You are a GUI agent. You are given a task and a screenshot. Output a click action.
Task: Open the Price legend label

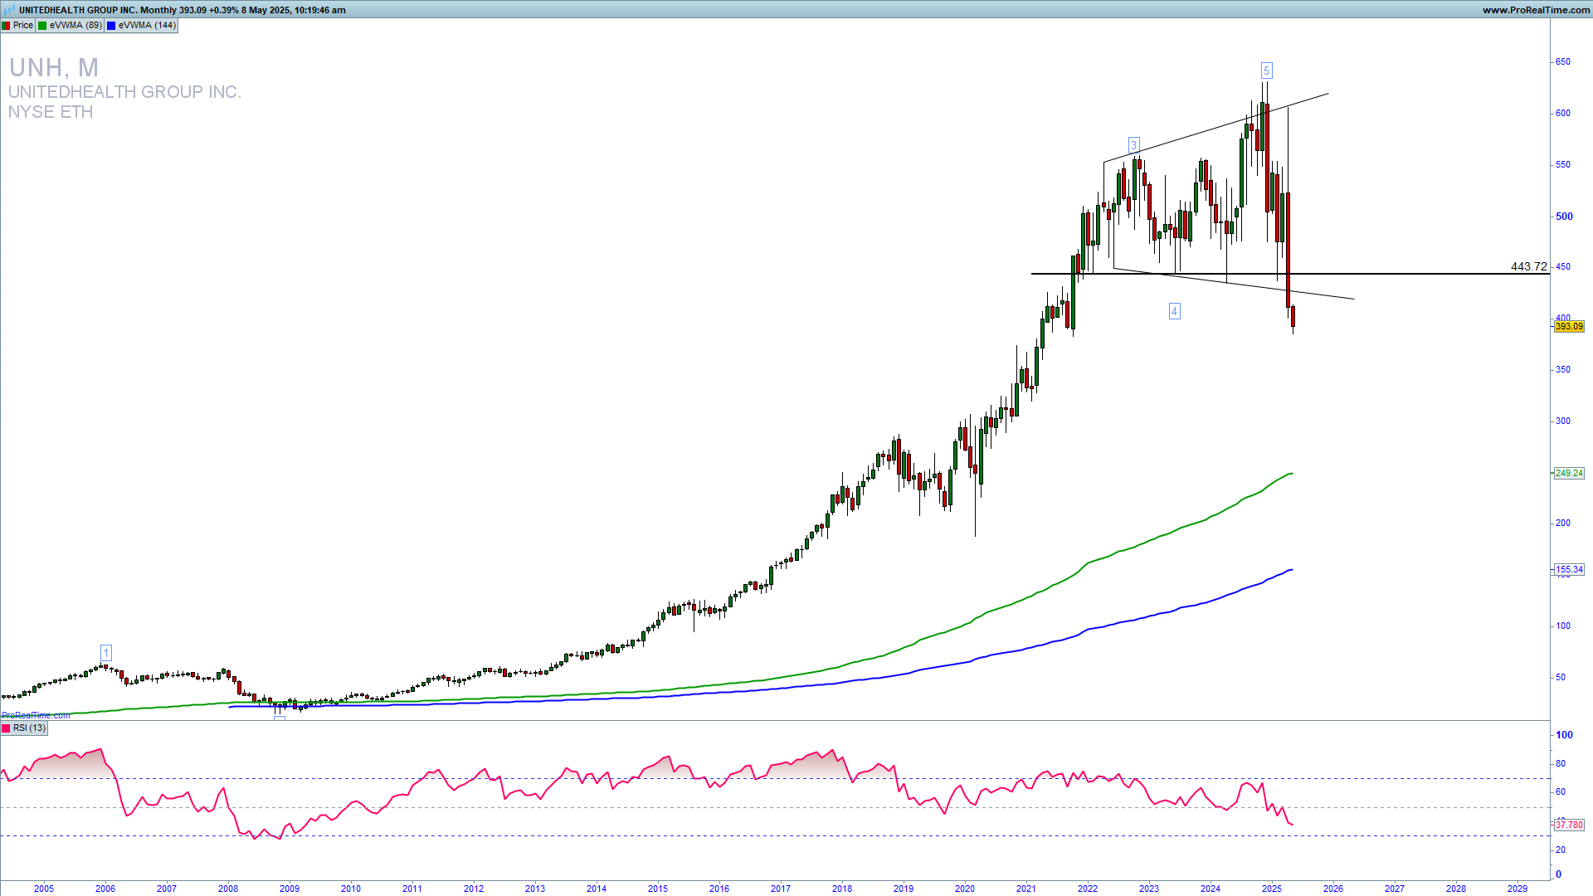pyautogui.click(x=23, y=26)
